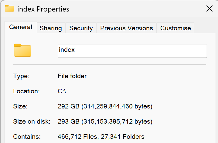Switch to the Sharing tab
This screenshot has width=218, height=143.
coord(51,28)
